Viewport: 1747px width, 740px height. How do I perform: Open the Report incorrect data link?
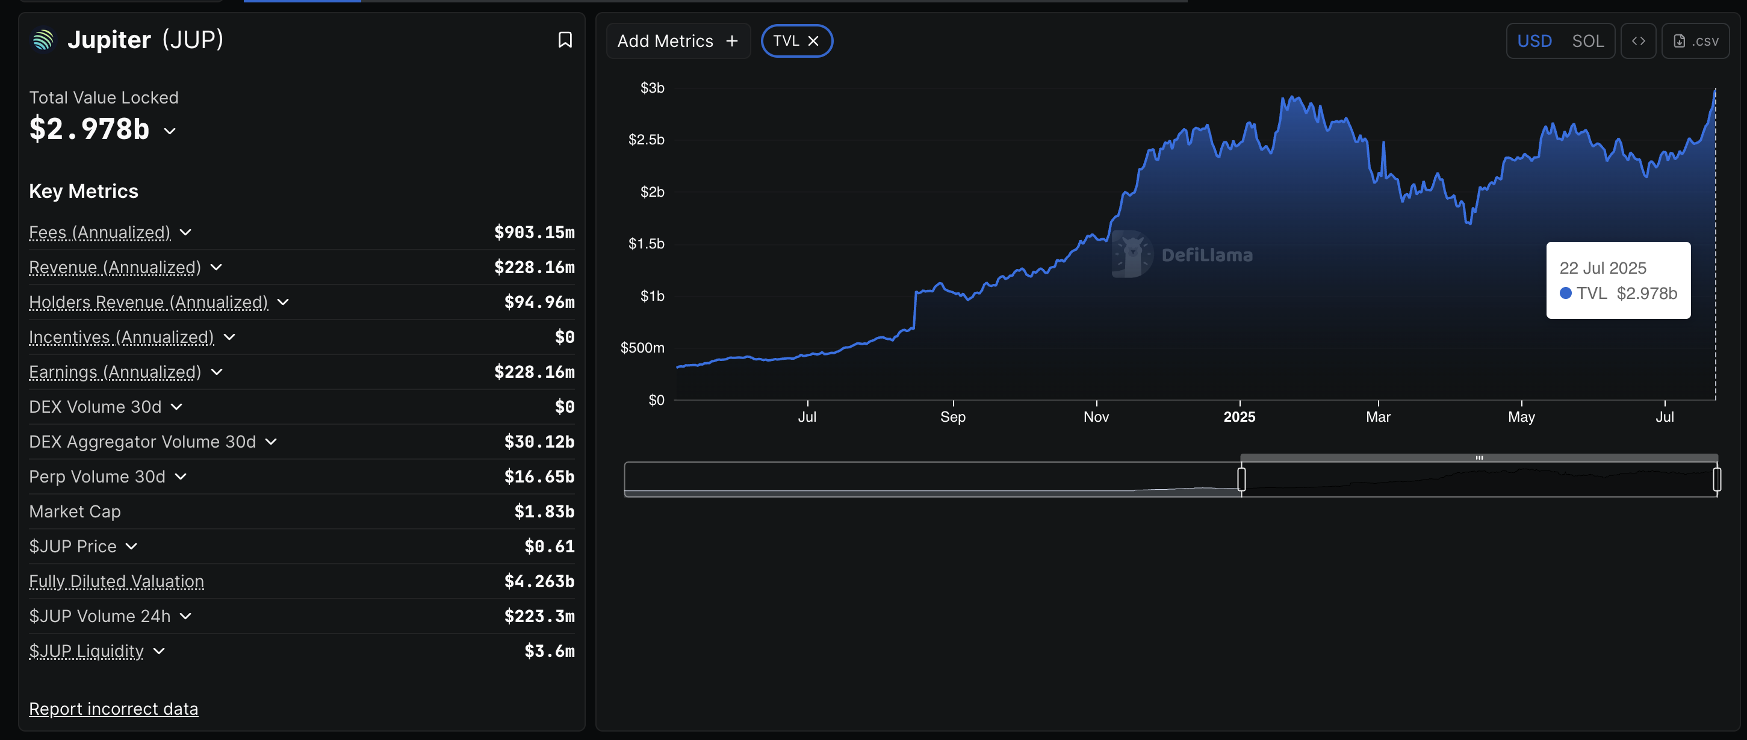[113, 709]
